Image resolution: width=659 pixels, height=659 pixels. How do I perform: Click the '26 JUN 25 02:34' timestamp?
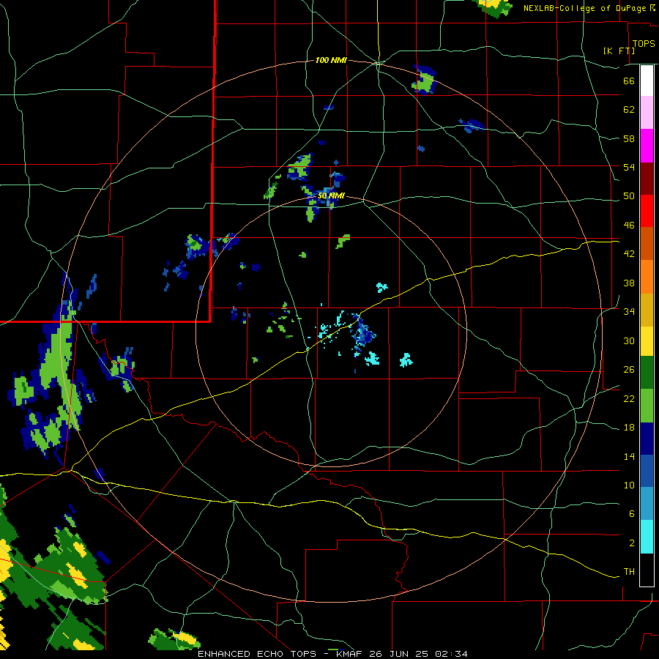pos(418,654)
